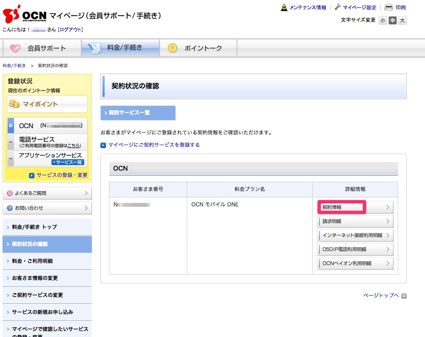This screenshot has width=425, height=337.
Task: Click the chevron on OCNペイオン利用明細
Action: [x=388, y=263]
